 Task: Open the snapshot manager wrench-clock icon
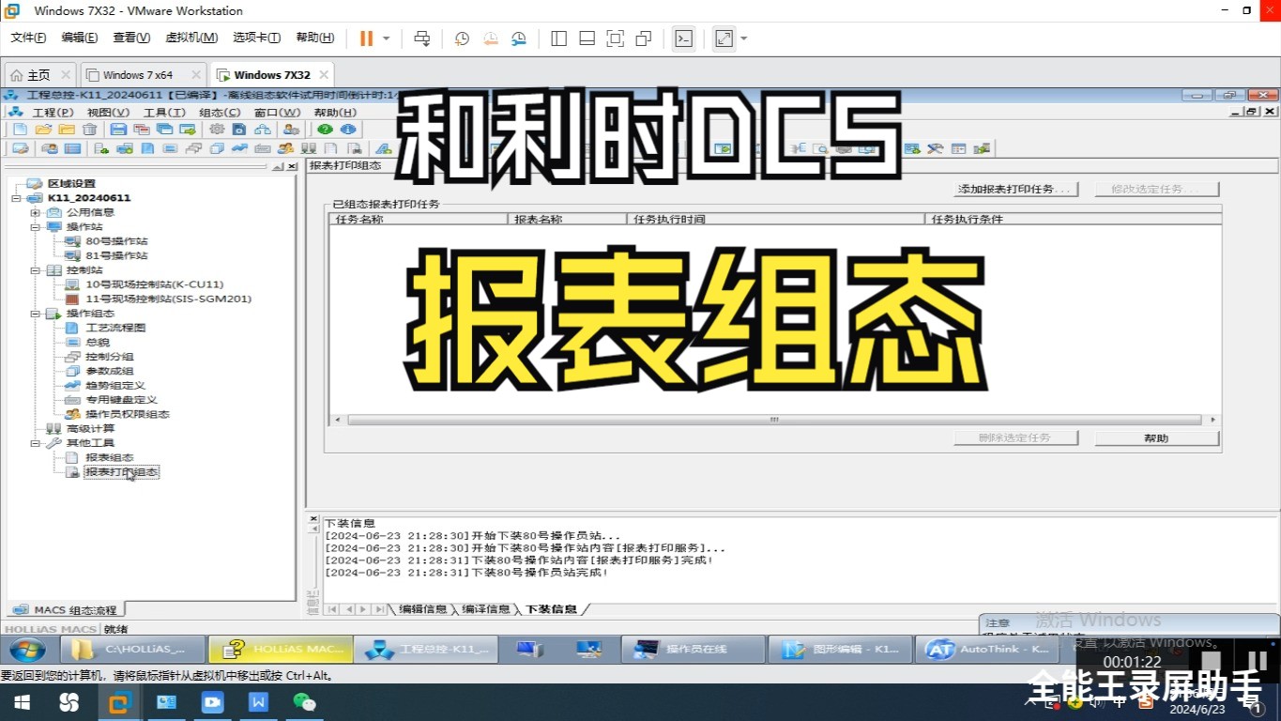[519, 38]
